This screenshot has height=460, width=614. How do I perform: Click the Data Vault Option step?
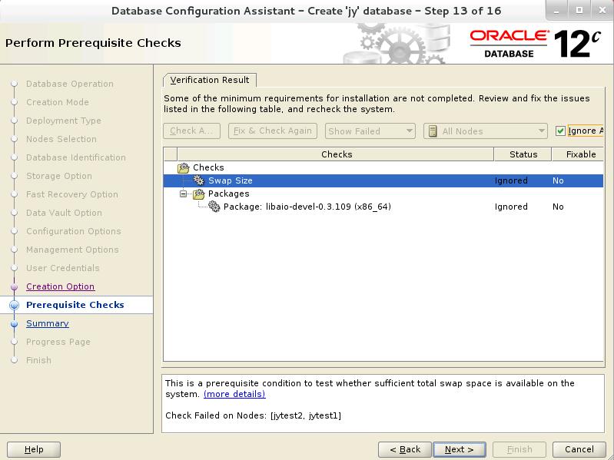[65, 213]
